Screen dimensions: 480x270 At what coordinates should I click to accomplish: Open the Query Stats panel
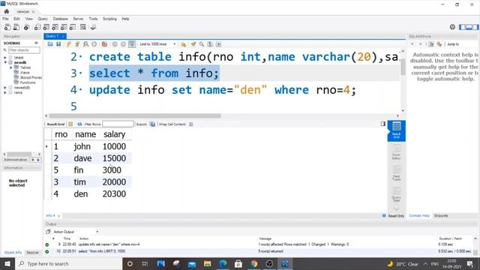click(x=397, y=194)
